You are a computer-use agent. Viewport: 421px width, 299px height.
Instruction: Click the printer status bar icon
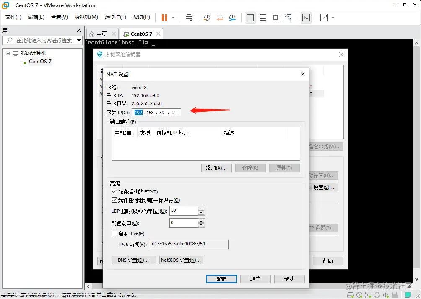coord(377,295)
